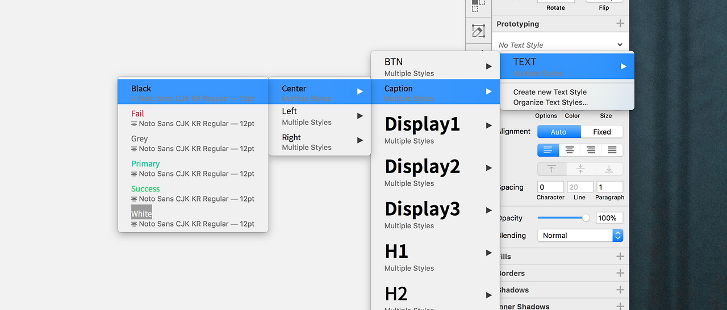727x310 pixels.
Task: Set vertical alignment to top
Action: click(x=551, y=169)
